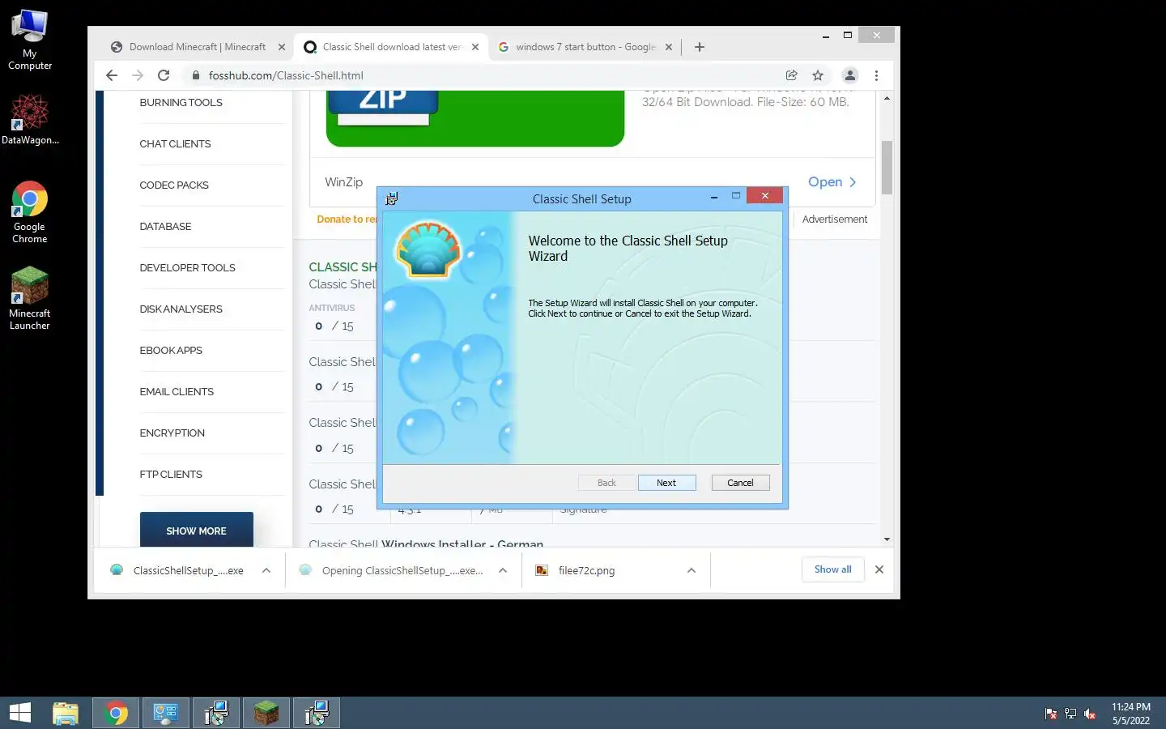Click the page scroll-up arrow
The image size is (1166, 729).
point(887,98)
